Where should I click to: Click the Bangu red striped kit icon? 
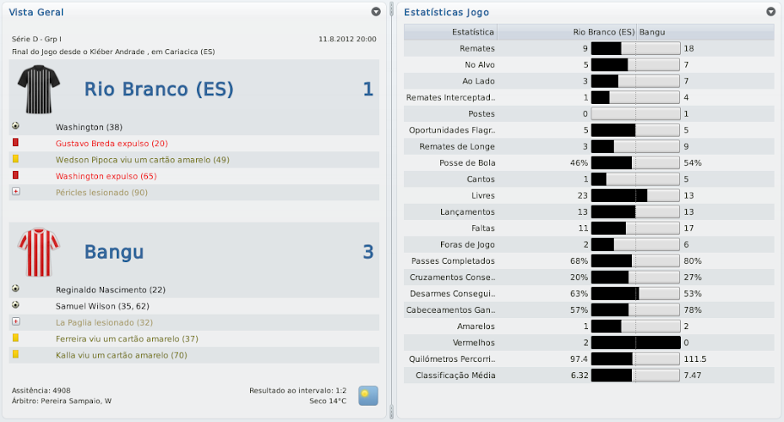[x=38, y=252]
